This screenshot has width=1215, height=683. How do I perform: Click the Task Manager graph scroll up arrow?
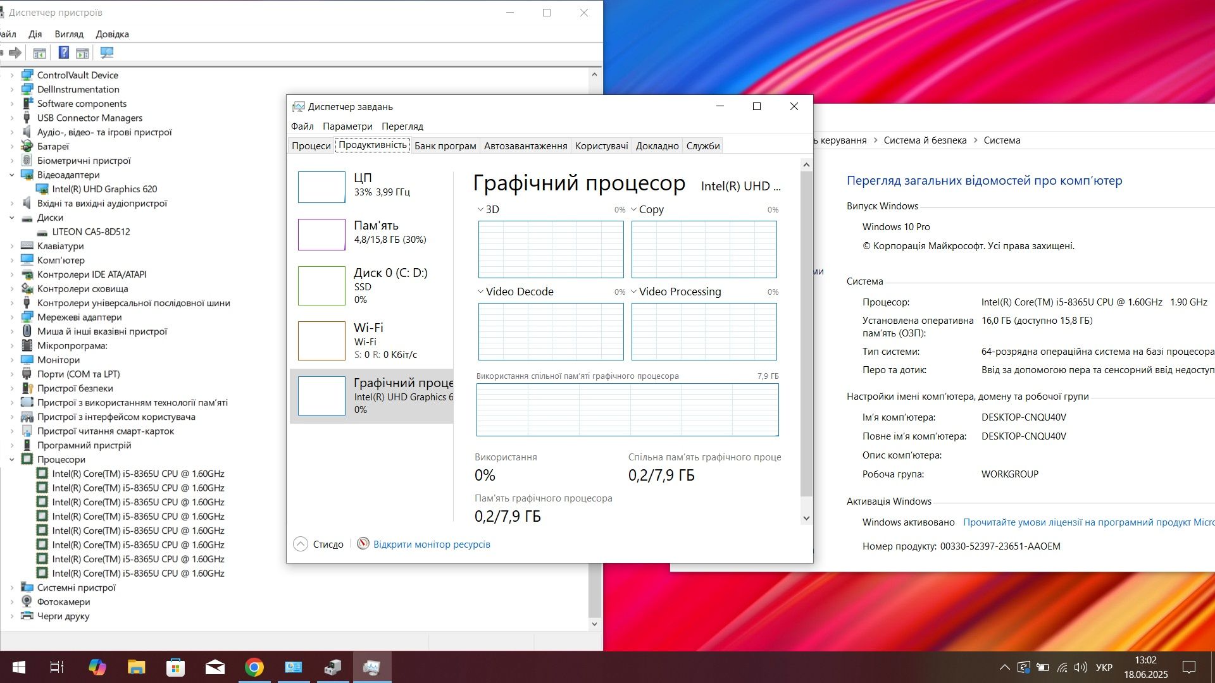(806, 165)
